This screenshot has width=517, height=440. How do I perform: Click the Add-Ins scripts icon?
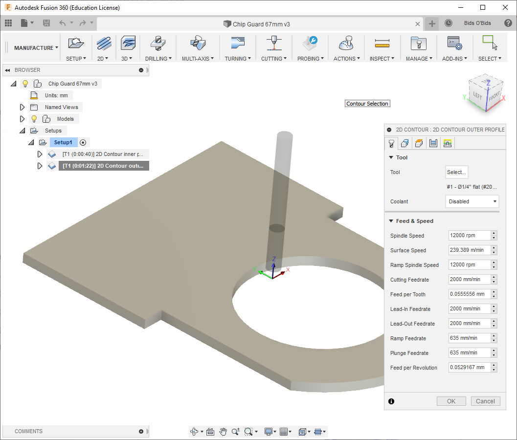[455, 43]
